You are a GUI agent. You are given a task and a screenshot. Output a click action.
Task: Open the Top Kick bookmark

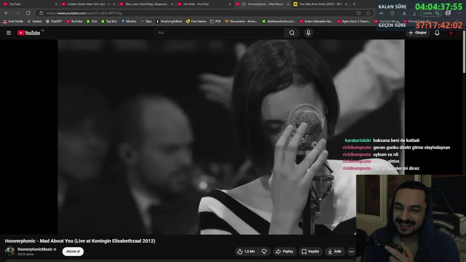coord(109,21)
